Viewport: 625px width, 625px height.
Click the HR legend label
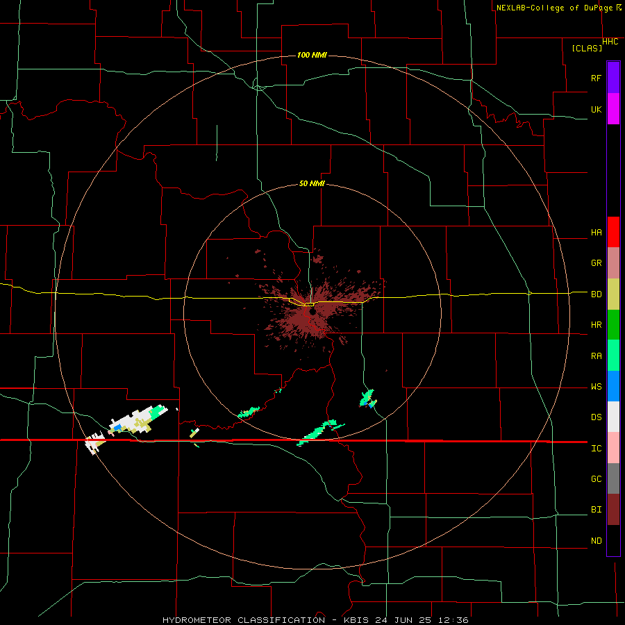[x=596, y=325]
